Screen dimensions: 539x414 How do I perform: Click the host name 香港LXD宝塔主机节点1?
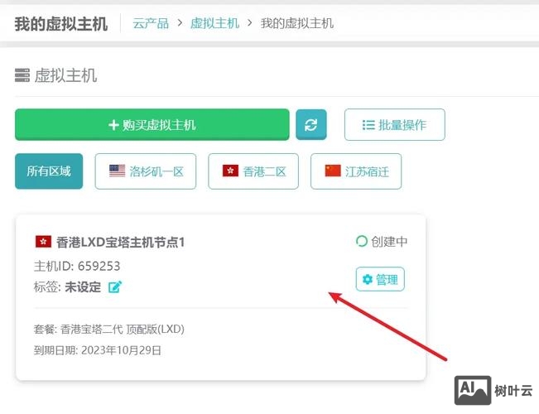pyautogui.click(x=120, y=242)
